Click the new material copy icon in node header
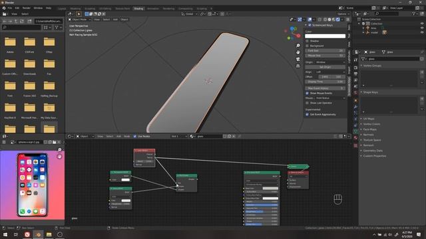Screen dimensions: 426x239 click(229, 136)
